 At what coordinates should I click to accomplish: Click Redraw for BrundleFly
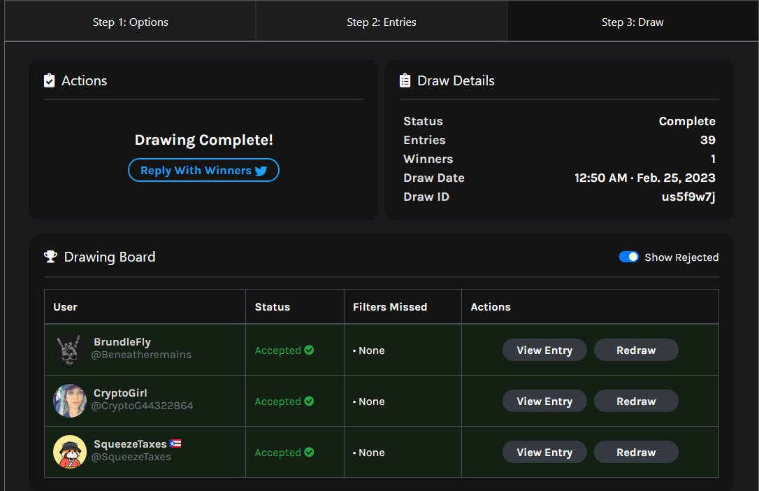(x=636, y=350)
